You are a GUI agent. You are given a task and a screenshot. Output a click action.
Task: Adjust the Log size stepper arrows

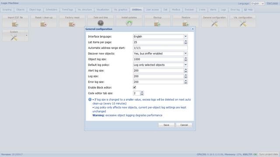pos(185,76)
